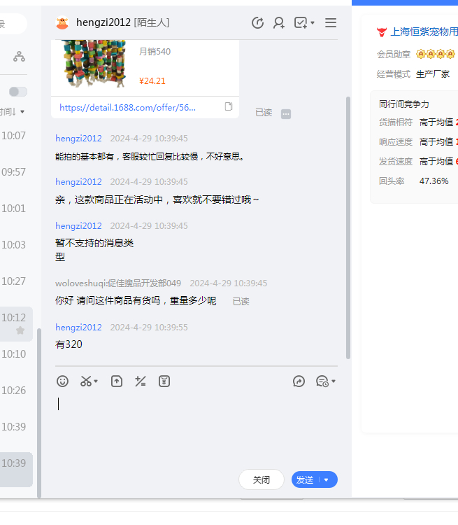Toggle the switch in left sidebar
Image resolution: width=458 pixels, height=525 pixels.
pyautogui.click(x=18, y=92)
